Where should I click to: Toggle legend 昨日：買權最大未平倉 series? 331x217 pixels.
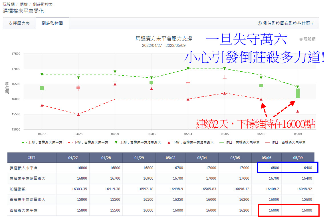point(239,142)
